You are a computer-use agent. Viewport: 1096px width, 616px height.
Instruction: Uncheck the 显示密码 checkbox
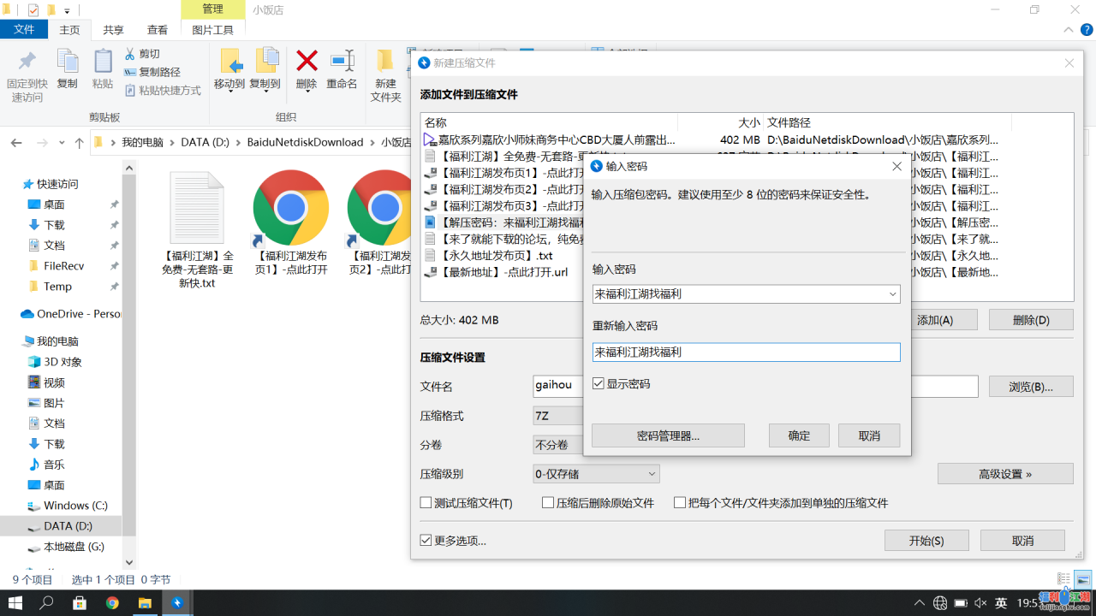(599, 384)
